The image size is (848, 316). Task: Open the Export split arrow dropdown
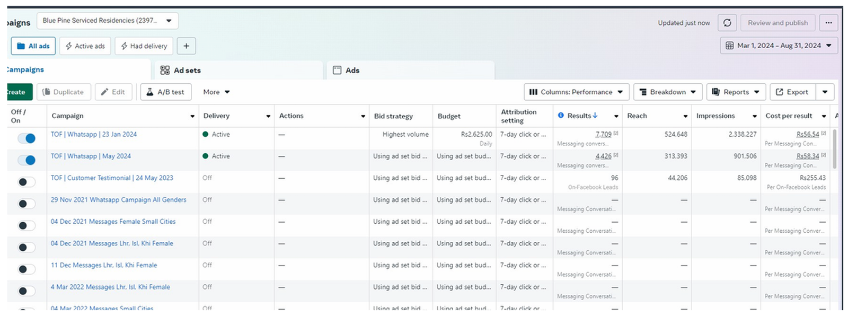pos(825,92)
